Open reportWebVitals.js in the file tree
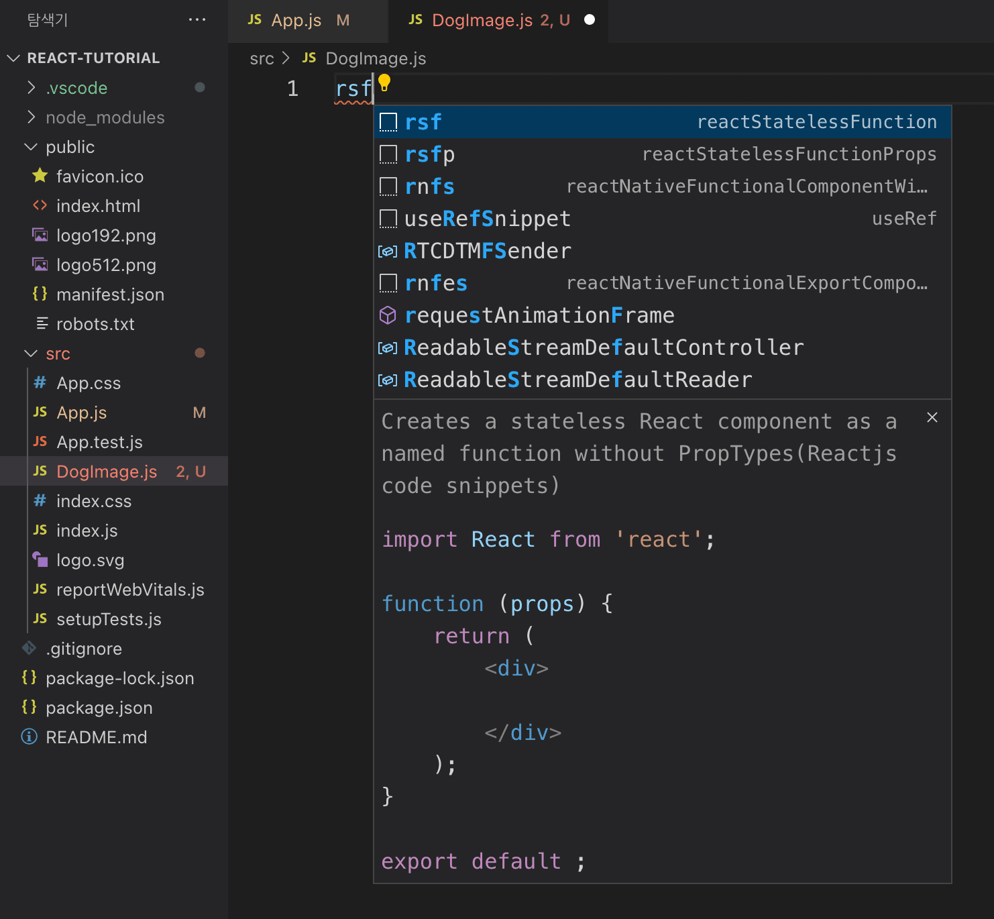The width and height of the screenshot is (994, 919). 114,589
